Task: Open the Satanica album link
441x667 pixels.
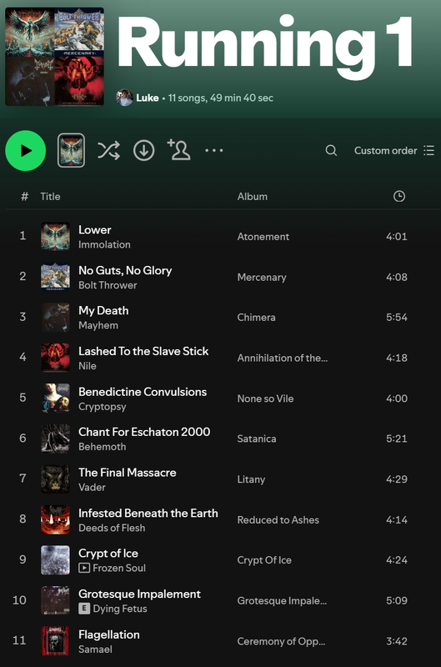Action: pos(257,439)
